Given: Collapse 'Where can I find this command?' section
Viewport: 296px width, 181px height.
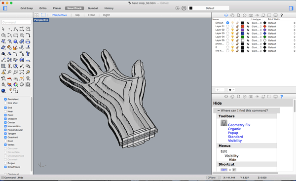Looking at the screenshot, I should (x=219, y=110).
